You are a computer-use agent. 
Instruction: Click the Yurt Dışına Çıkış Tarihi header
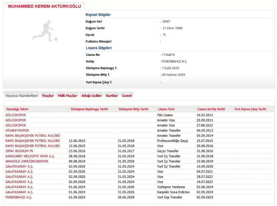(x=250, y=109)
